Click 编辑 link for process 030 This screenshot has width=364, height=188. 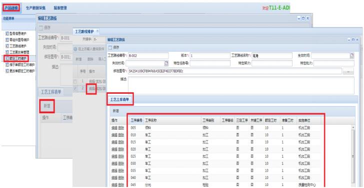click(x=114, y=164)
